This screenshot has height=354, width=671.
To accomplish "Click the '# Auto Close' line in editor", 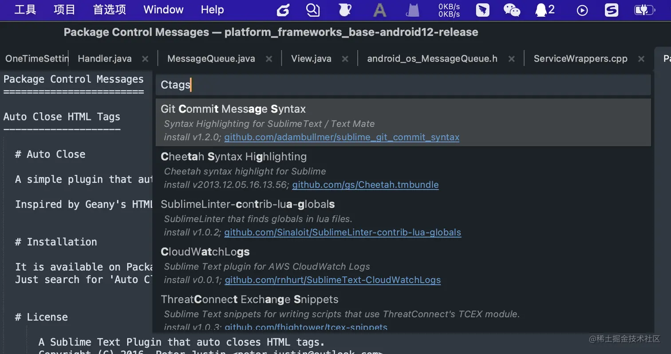I will point(50,154).
